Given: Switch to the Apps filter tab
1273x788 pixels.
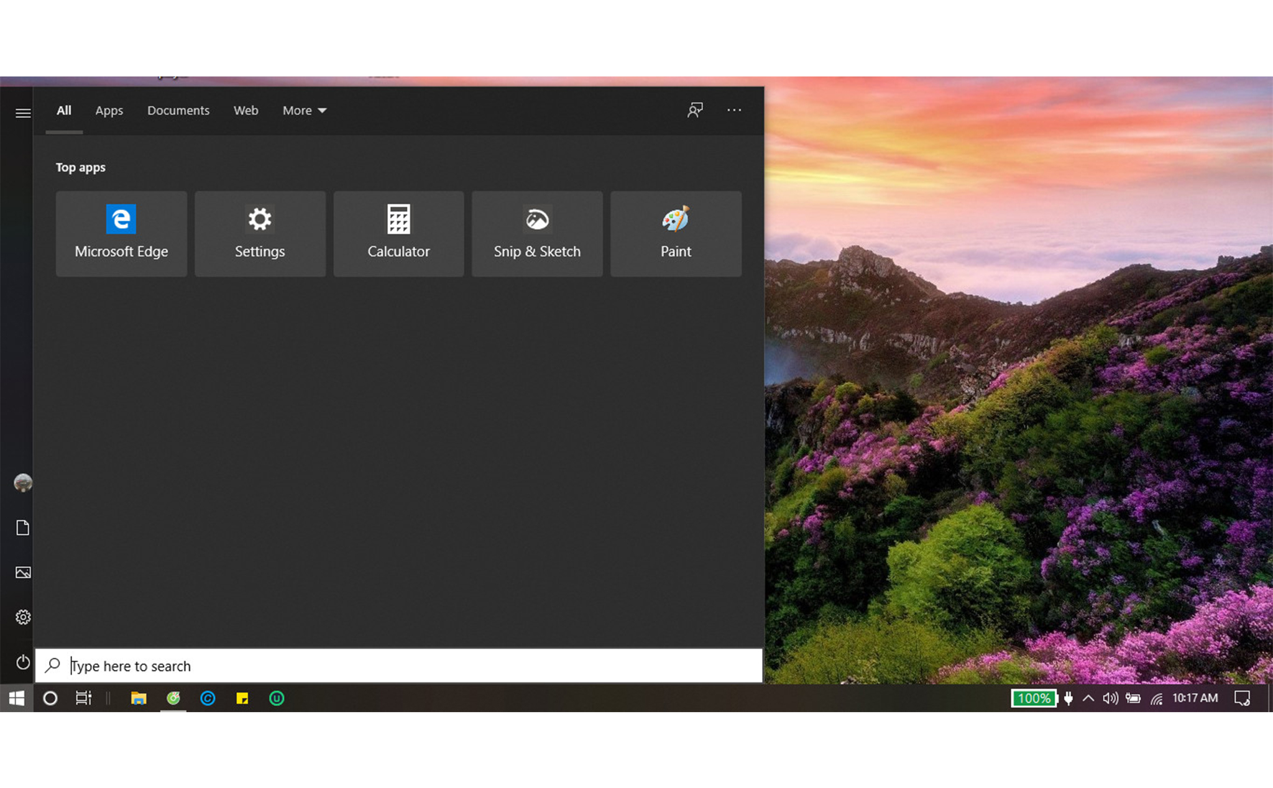Looking at the screenshot, I should pos(109,111).
